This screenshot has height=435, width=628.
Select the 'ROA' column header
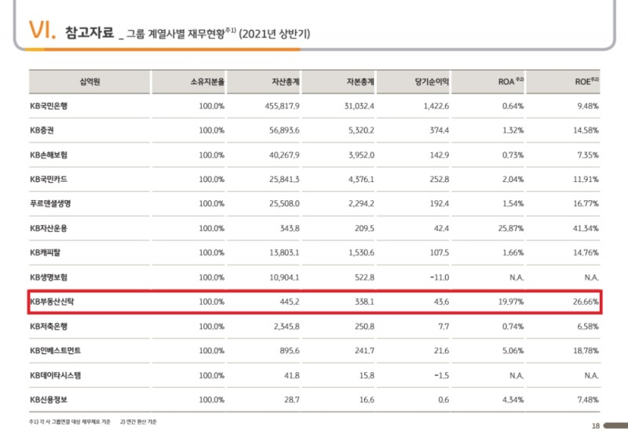[511, 82]
